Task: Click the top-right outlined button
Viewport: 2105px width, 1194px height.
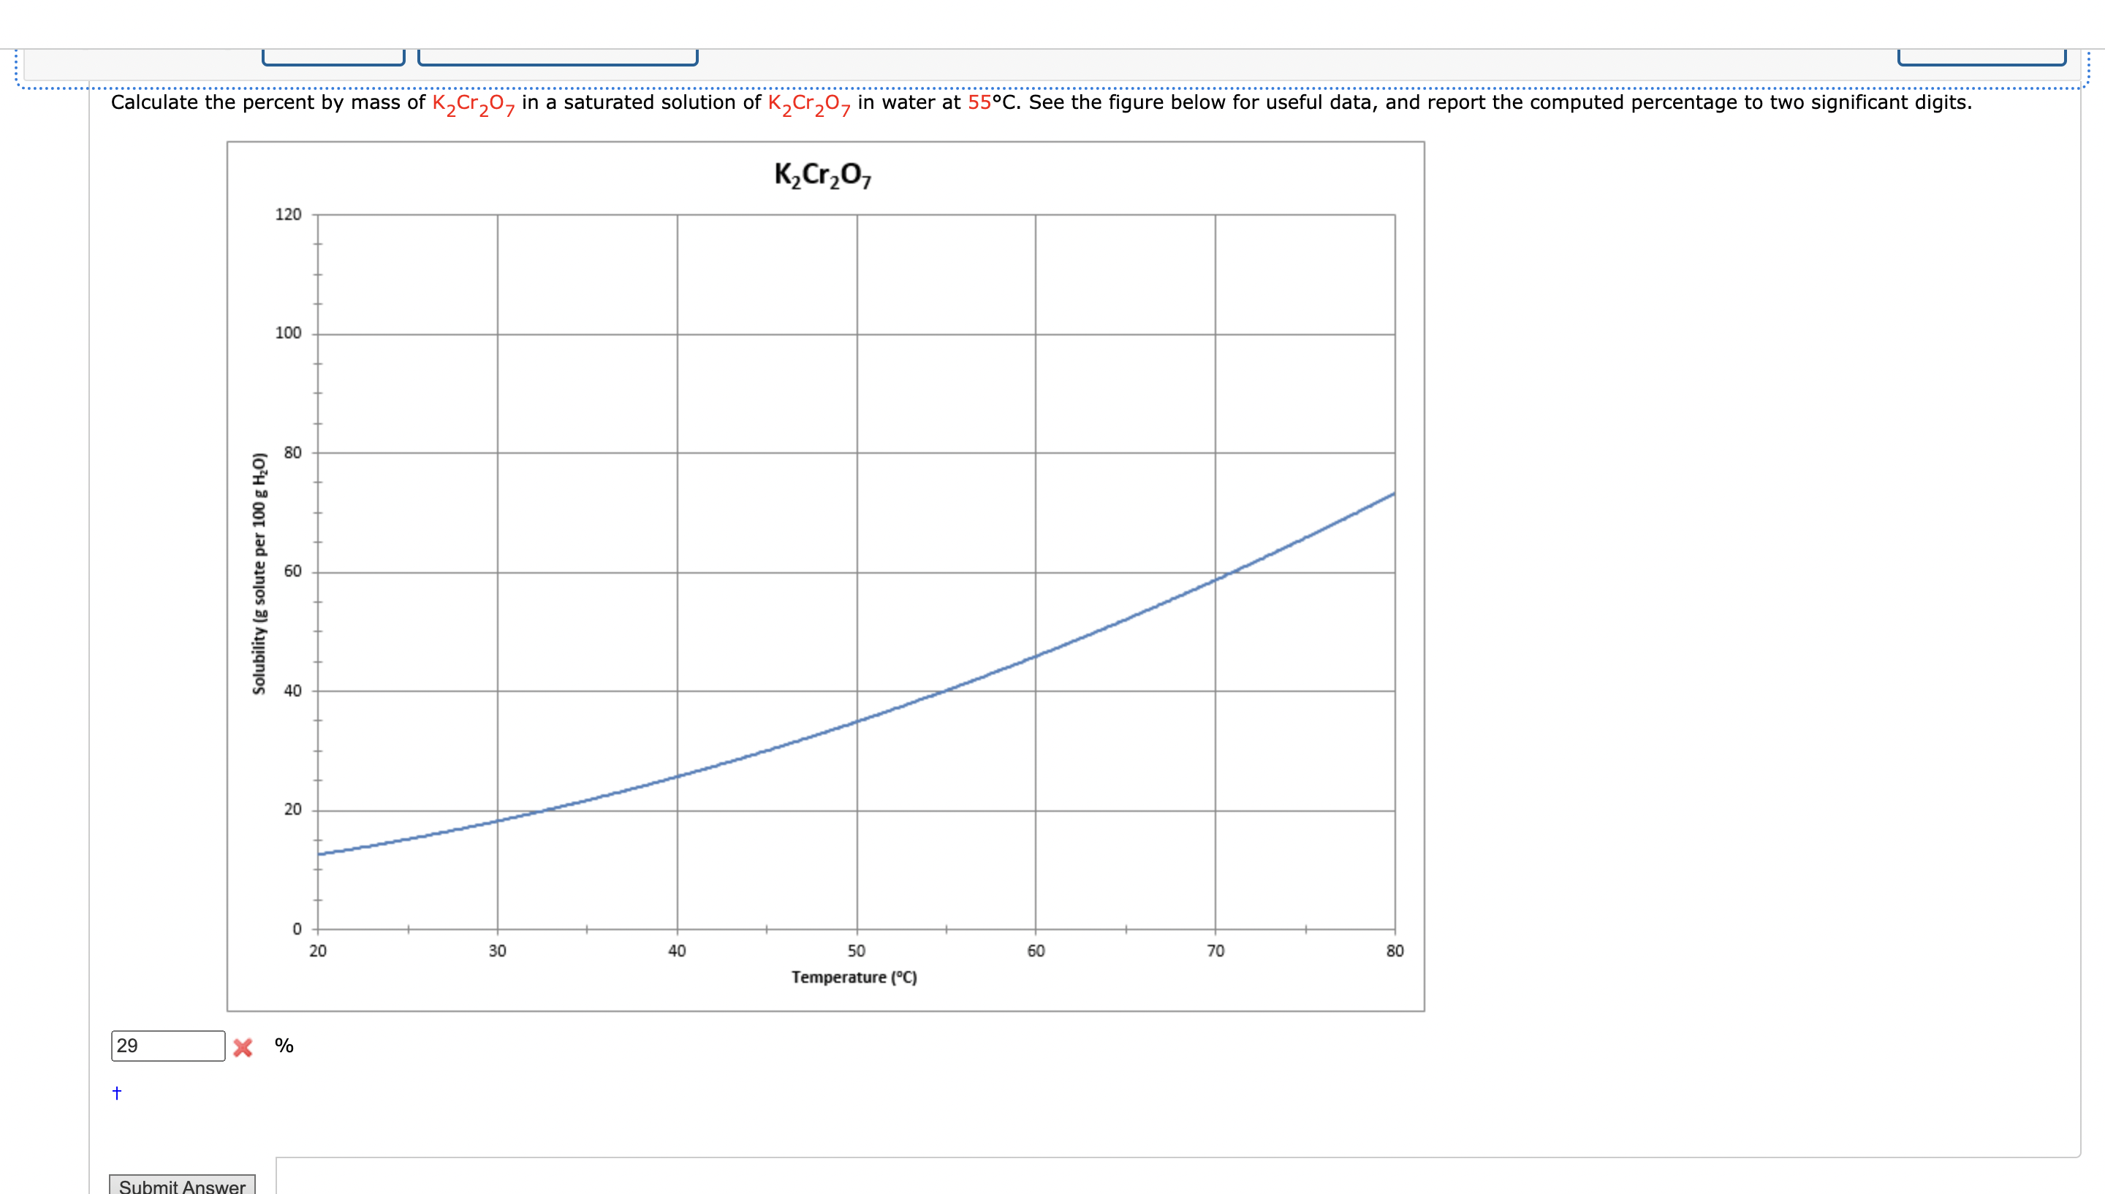Action: 1981,58
